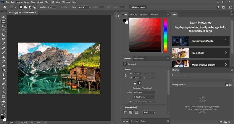The image size is (234, 124).
Task: Toggle rulers visibility in Rulers & Grids
Action: point(125,112)
